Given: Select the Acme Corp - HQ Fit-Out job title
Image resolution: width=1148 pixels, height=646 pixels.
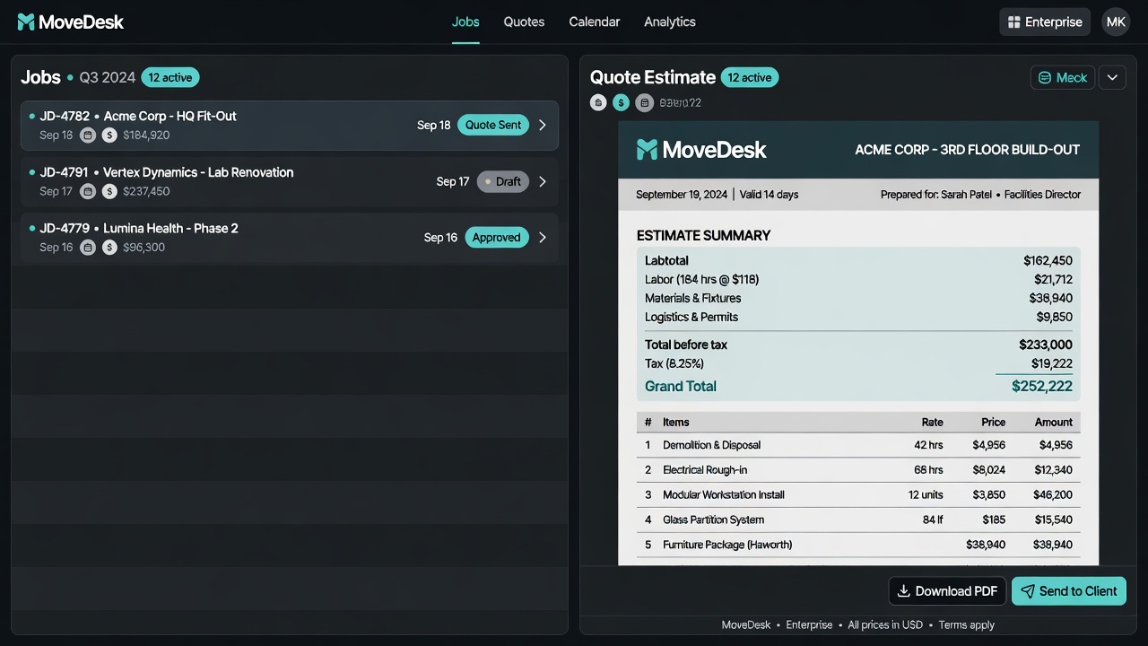Looking at the screenshot, I should (x=170, y=116).
